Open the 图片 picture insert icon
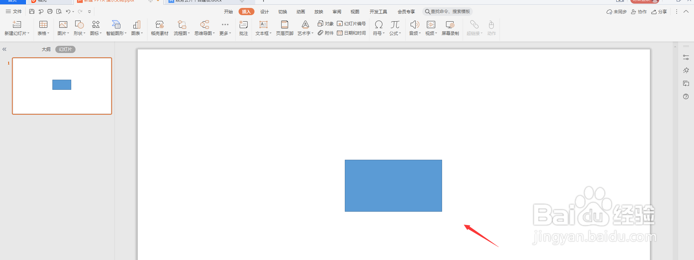 [63, 25]
